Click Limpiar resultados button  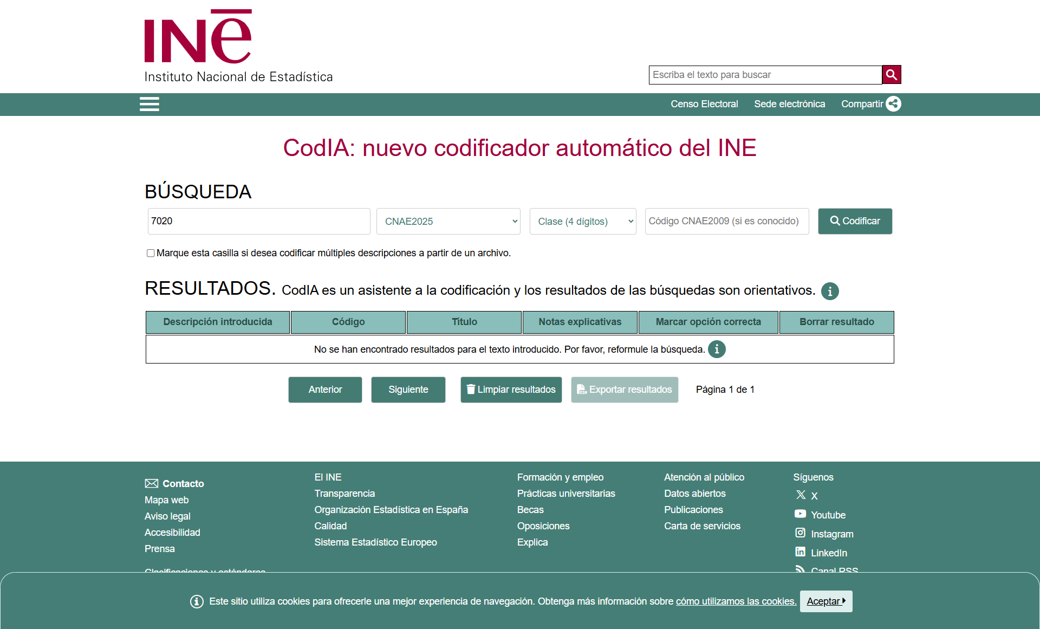coord(511,390)
